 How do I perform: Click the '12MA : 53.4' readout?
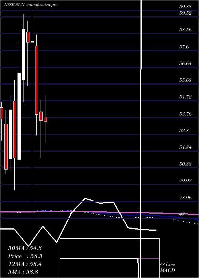[x=25, y=264]
